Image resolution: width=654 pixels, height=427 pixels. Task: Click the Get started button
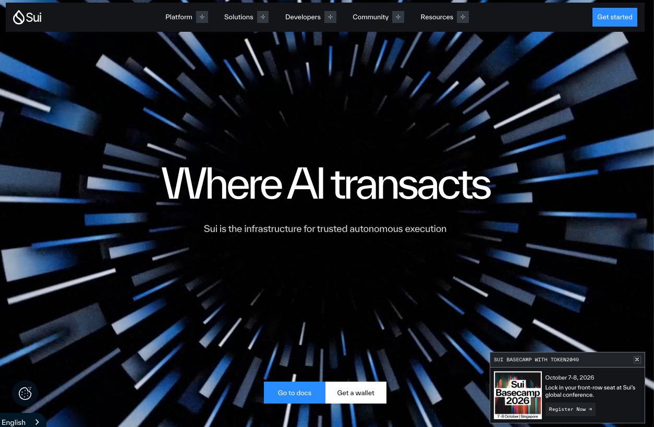click(x=615, y=17)
